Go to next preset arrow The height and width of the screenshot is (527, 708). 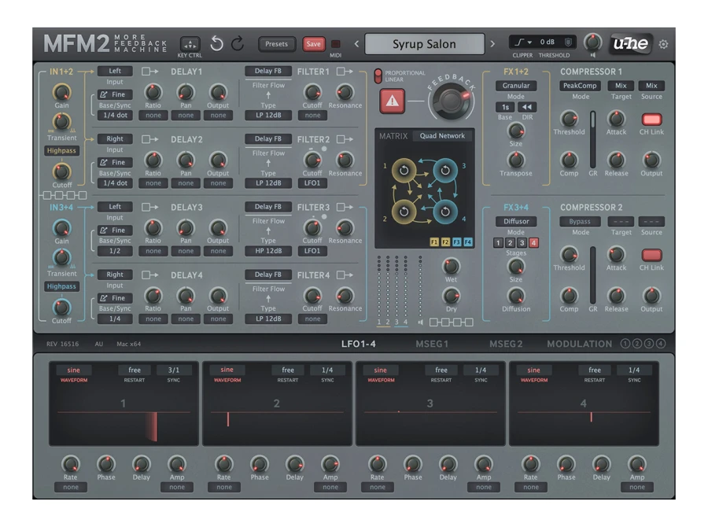pyautogui.click(x=492, y=44)
